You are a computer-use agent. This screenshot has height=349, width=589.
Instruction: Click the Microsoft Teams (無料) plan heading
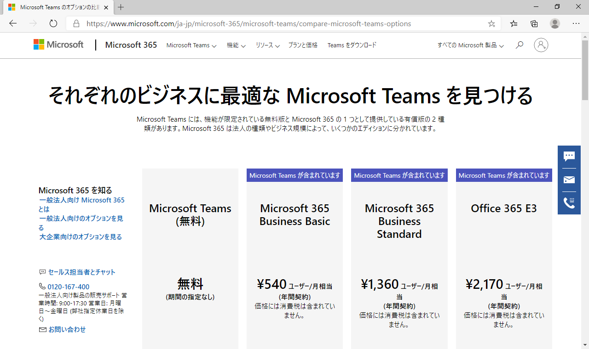click(190, 215)
